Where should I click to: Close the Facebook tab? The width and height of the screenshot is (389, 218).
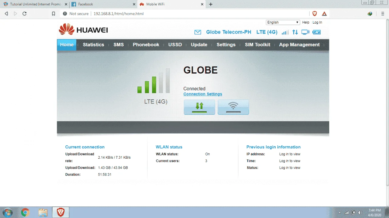pyautogui.click(x=135, y=4)
